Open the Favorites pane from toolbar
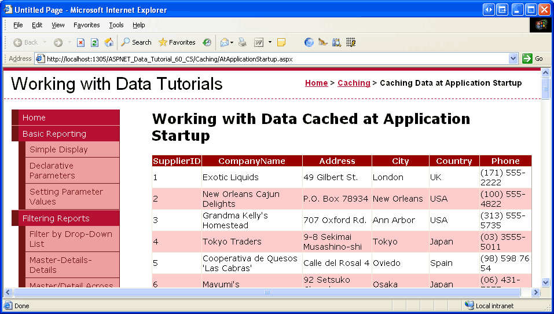The image size is (554, 314). pyautogui.click(x=177, y=42)
